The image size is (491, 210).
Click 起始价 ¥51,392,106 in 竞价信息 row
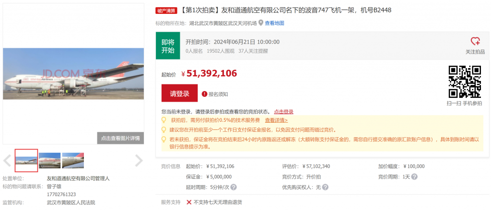[x=210, y=166]
